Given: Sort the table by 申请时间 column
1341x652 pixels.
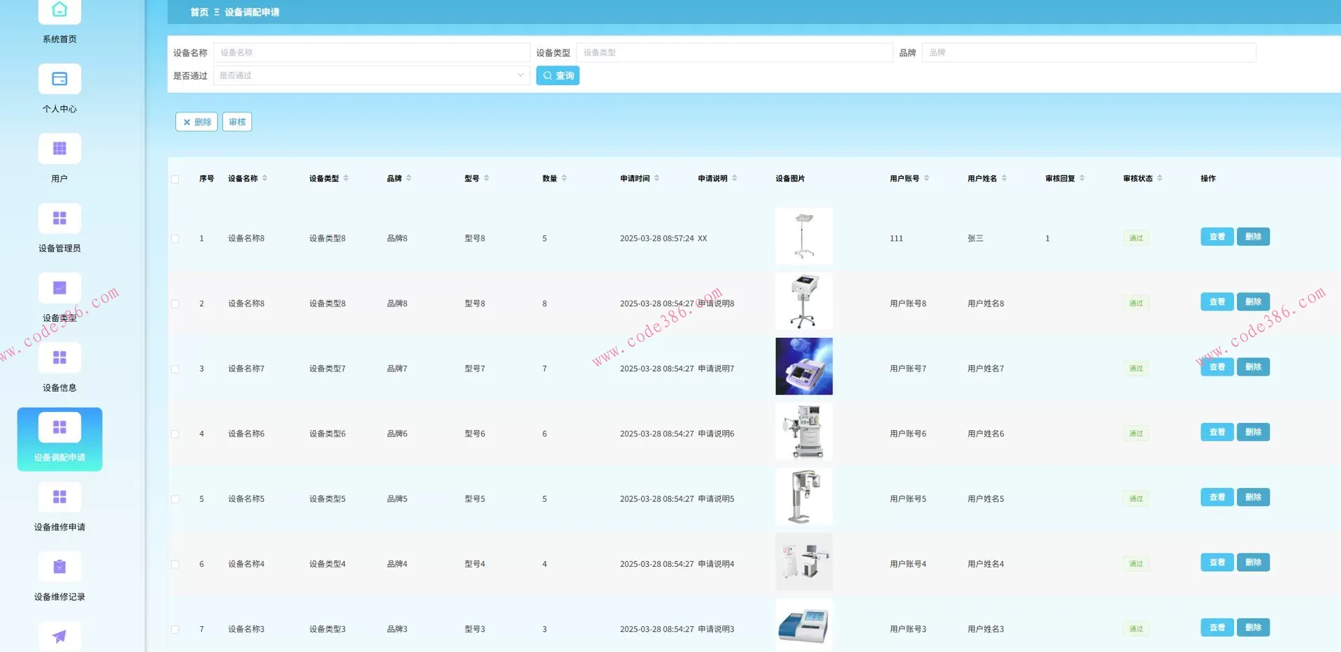Looking at the screenshot, I should 657,179.
